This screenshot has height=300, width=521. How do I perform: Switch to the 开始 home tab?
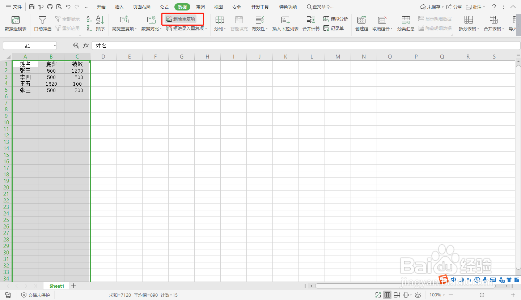(101, 7)
